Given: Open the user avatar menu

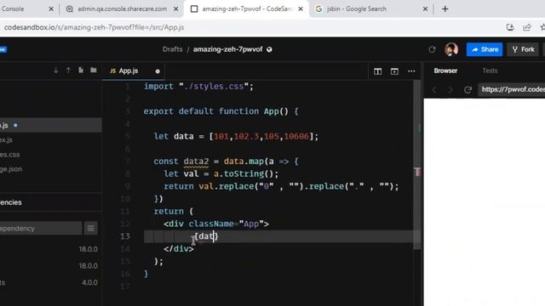Looking at the screenshot, I should [451, 49].
